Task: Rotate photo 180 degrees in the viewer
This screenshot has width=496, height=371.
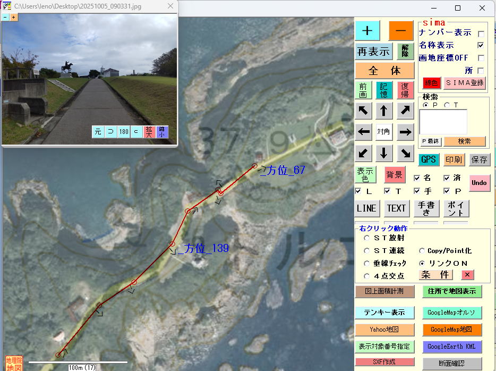Action: pos(124,131)
